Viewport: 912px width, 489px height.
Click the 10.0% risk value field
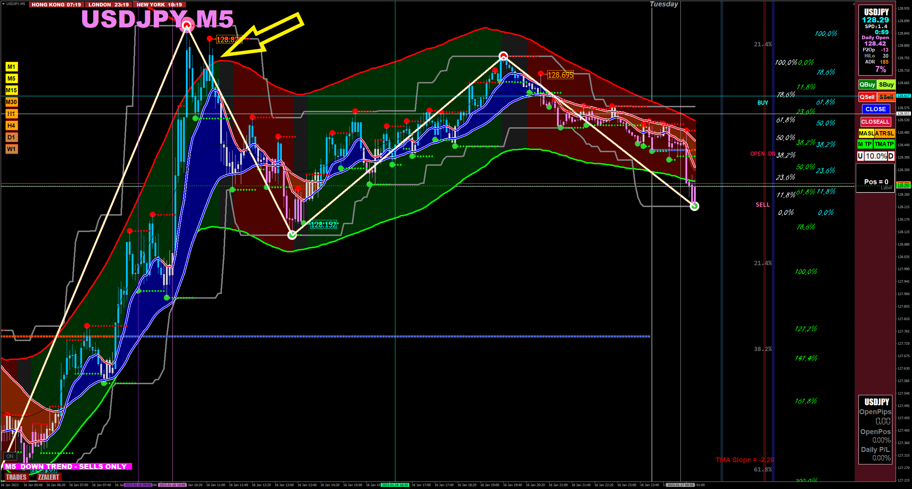(876, 156)
